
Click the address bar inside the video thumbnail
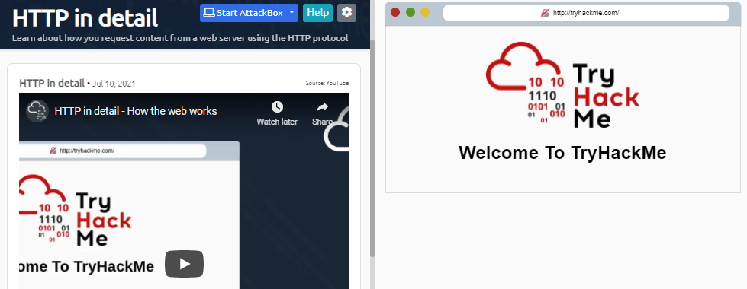coord(113,151)
